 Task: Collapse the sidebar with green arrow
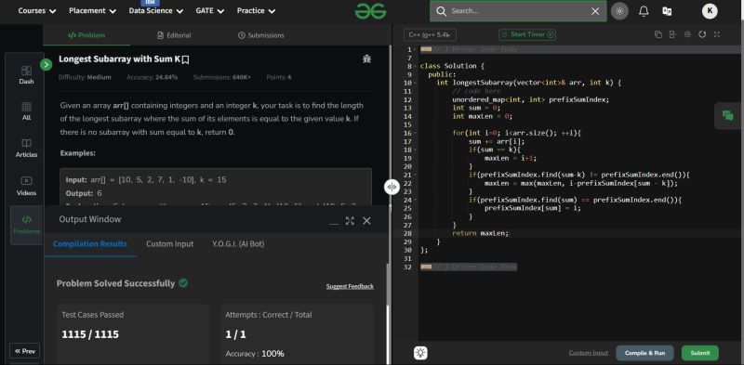click(46, 65)
